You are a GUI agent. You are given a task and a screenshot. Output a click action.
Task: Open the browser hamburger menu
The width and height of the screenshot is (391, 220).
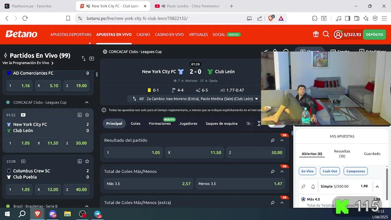(x=384, y=18)
